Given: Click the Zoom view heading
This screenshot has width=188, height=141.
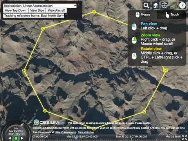Looking at the screenshot, I should [x=150, y=35].
